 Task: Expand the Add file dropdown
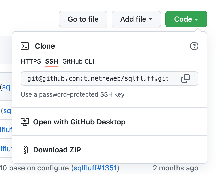[x=136, y=19]
